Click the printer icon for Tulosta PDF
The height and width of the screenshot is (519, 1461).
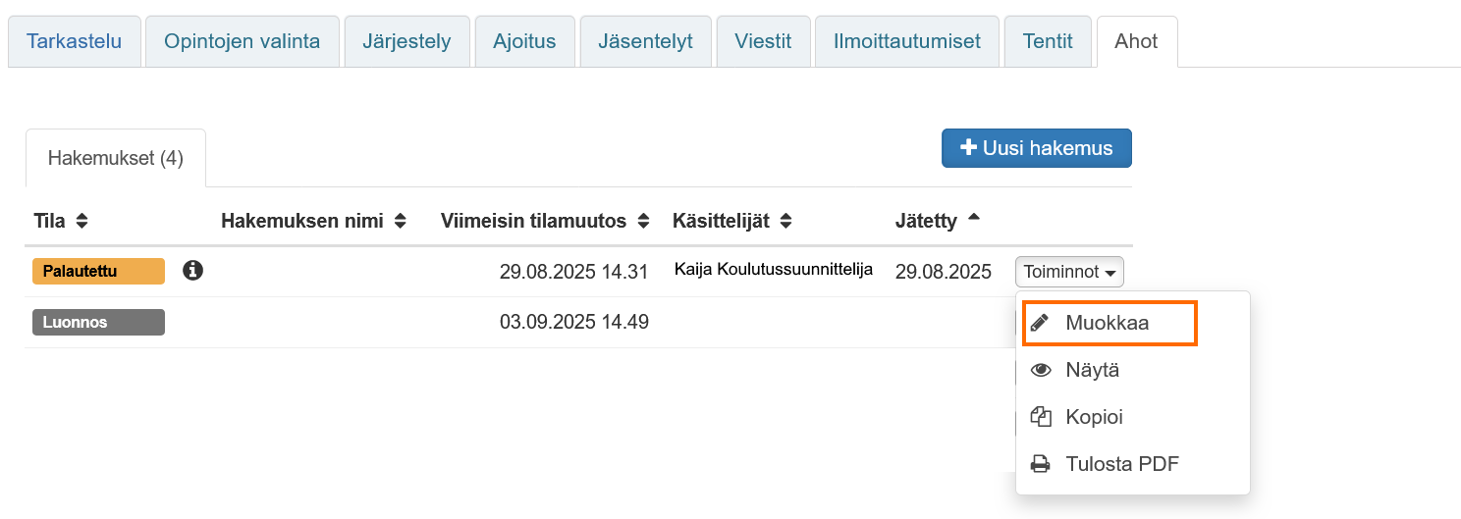pos(1040,464)
